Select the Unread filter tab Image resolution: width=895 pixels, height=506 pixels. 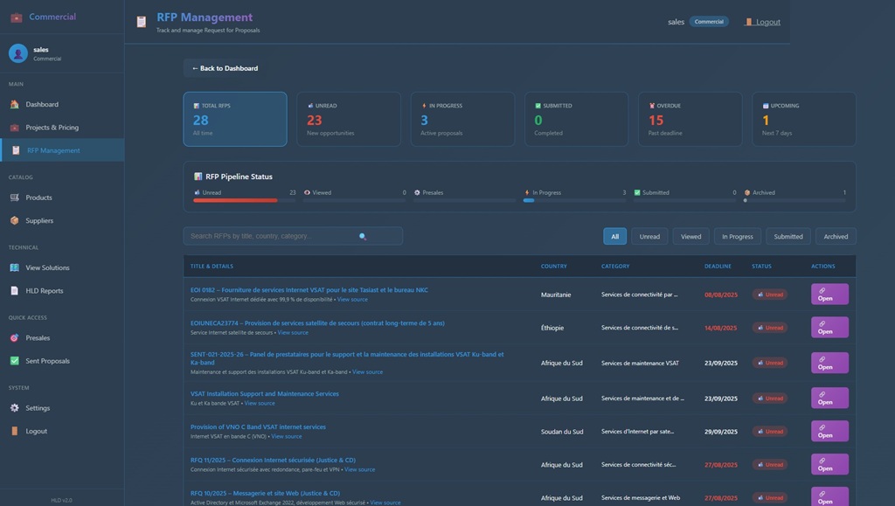[649, 236]
